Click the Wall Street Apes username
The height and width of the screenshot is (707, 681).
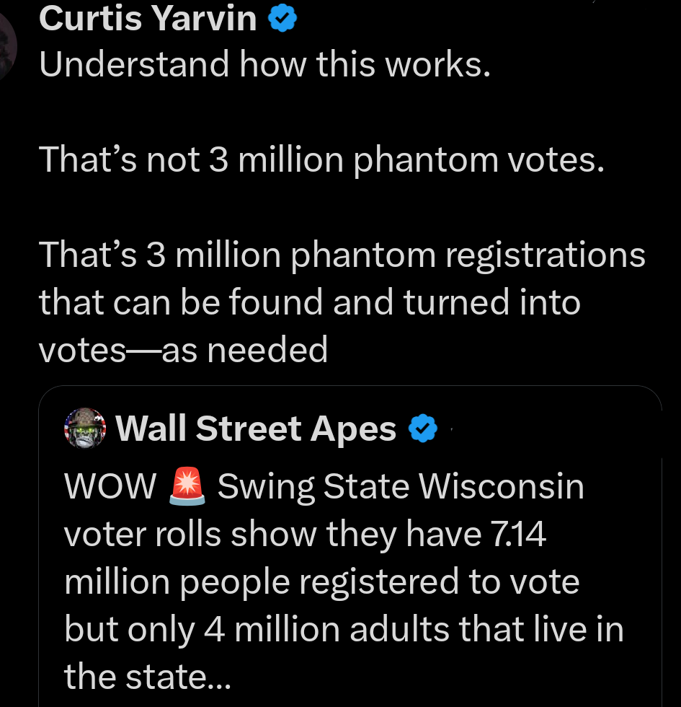(x=256, y=428)
